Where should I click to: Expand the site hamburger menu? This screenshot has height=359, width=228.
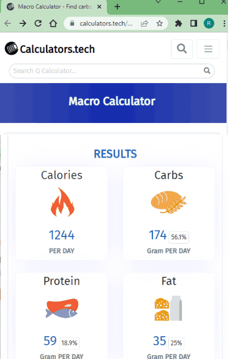(x=208, y=49)
